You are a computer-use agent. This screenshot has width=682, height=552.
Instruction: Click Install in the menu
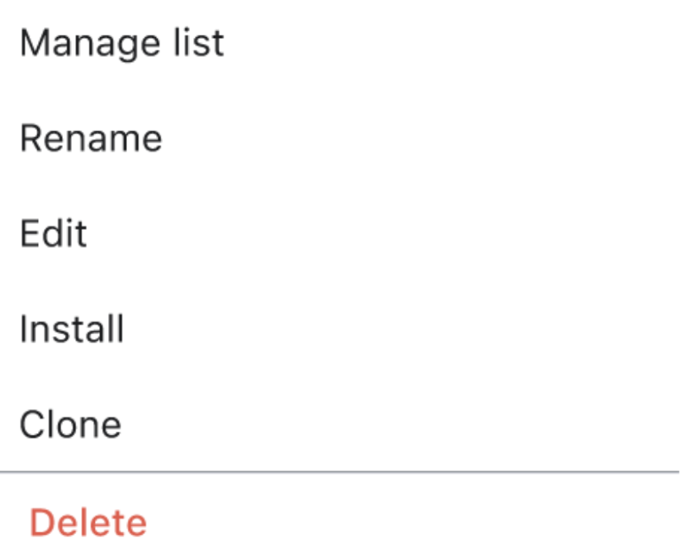(x=72, y=330)
